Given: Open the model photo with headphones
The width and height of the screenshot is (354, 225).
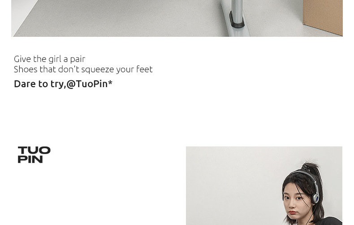Looking at the screenshot, I should coord(264,185).
